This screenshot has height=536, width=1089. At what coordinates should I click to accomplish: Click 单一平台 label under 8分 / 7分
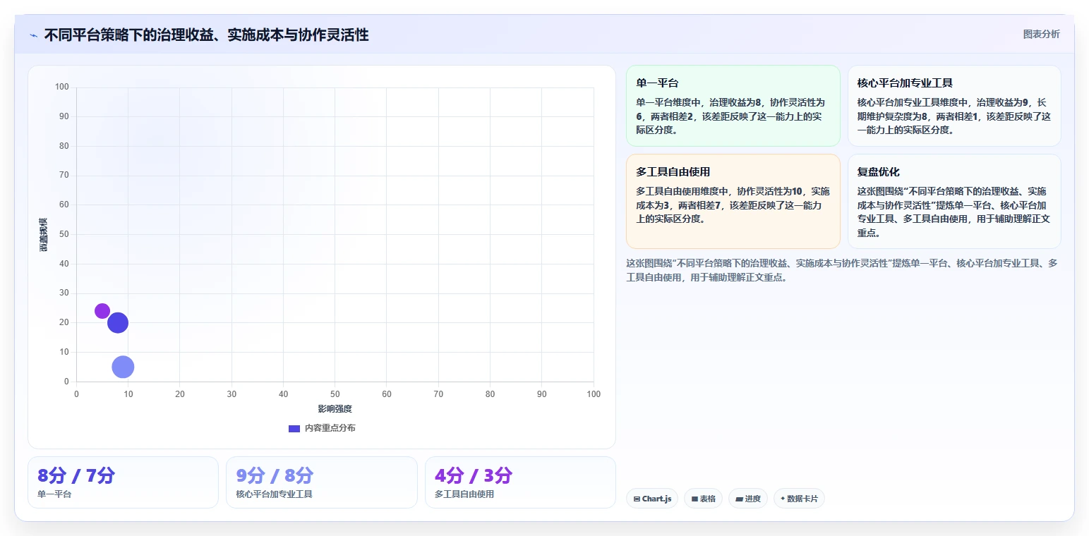click(x=54, y=494)
